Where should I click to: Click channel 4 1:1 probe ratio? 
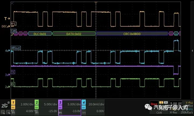point(84,113)
